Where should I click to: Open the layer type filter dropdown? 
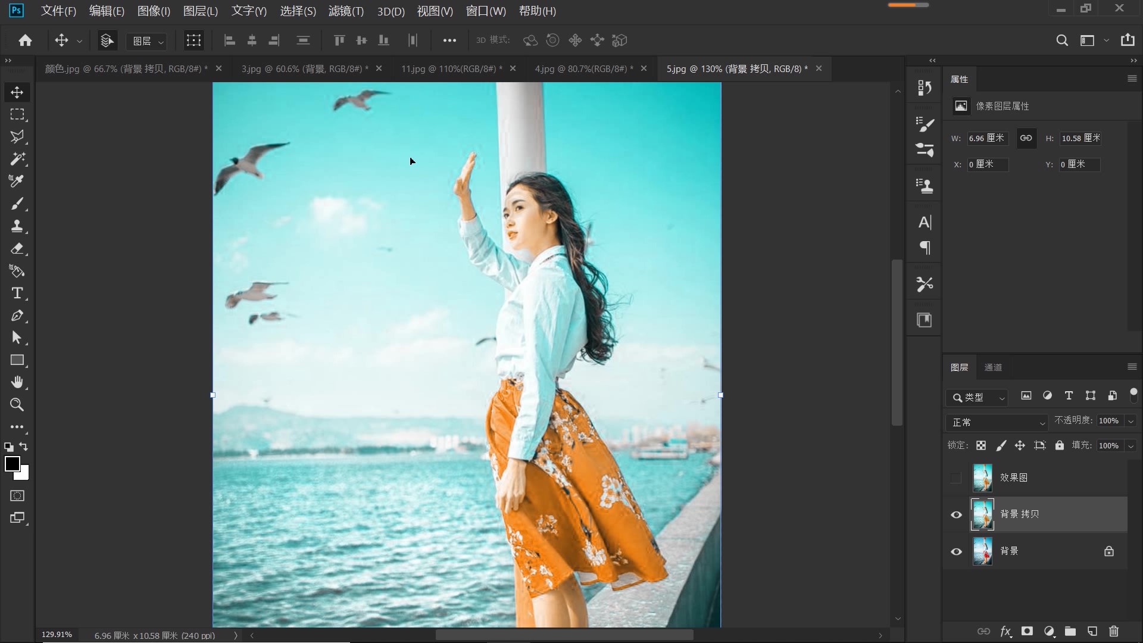click(x=978, y=398)
